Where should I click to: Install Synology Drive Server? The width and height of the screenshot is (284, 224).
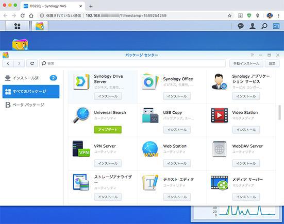(108, 96)
